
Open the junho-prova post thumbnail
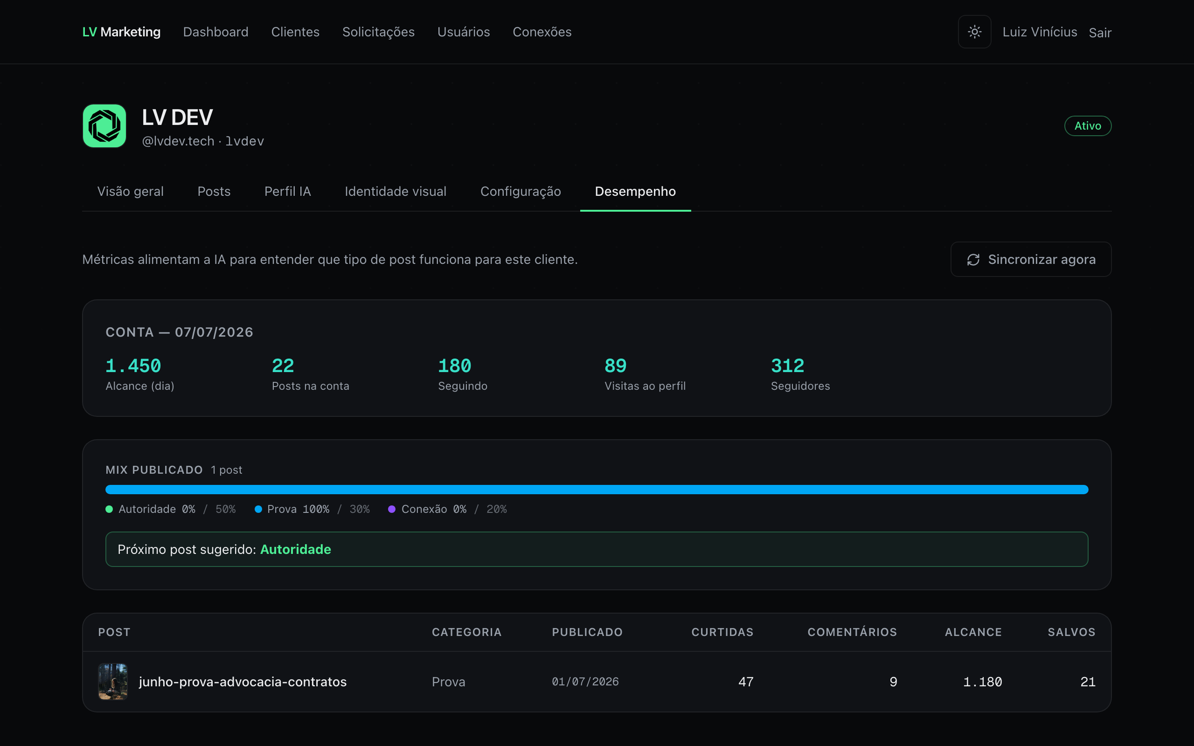click(112, 681)
